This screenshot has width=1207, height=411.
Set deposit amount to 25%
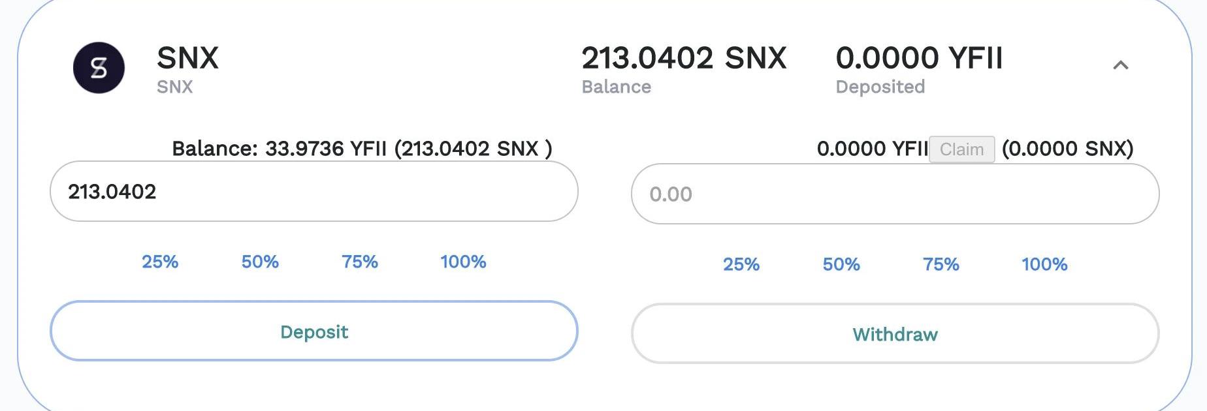(160, 262)
